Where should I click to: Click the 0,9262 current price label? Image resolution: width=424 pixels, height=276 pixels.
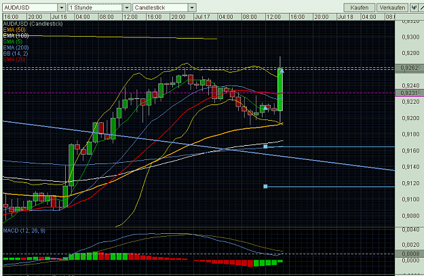click(x=410, y=68)
